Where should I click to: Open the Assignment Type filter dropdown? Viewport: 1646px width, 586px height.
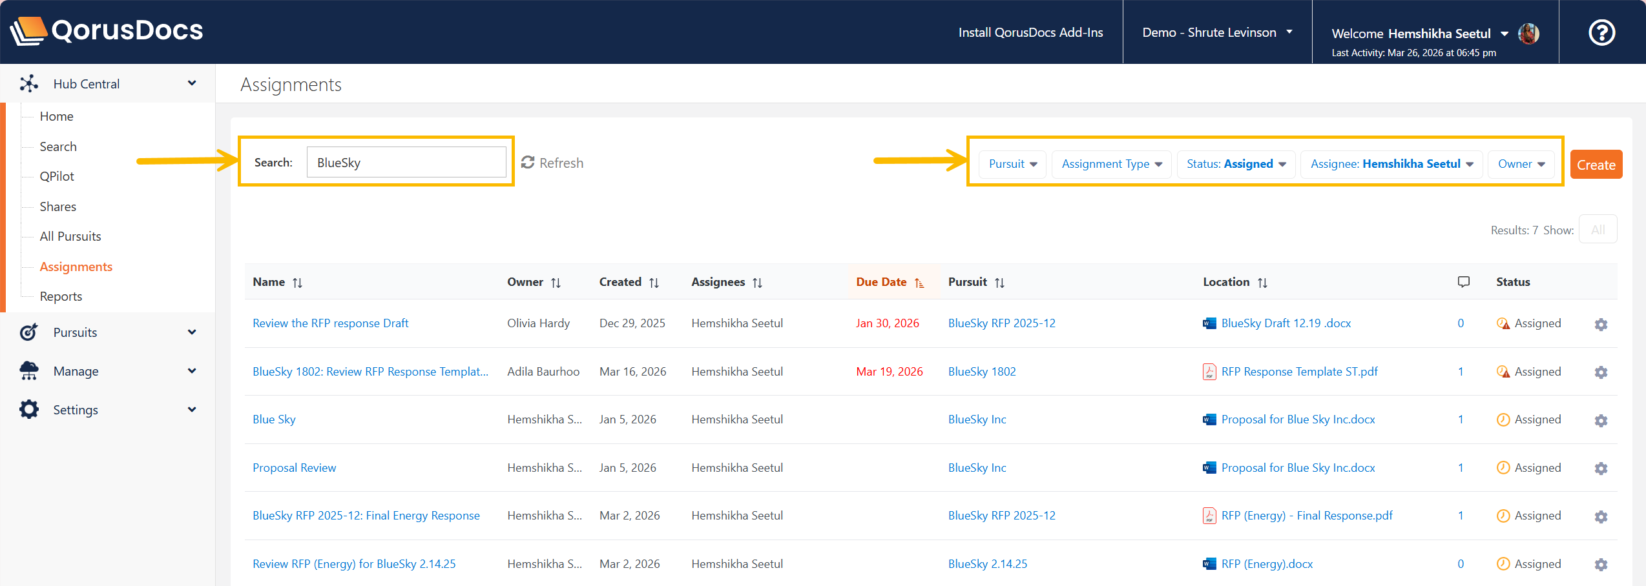click(x=1111, y=164)
